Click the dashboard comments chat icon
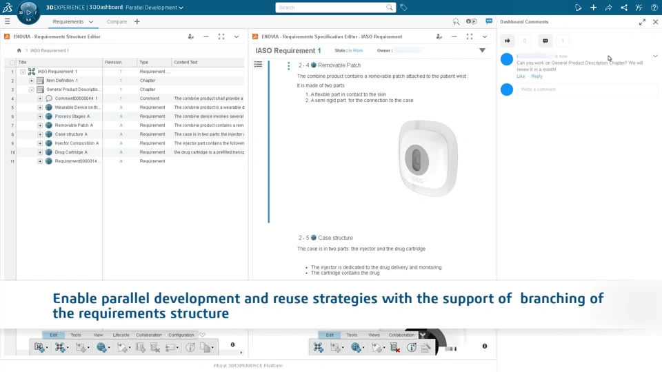 pos(489,21)
